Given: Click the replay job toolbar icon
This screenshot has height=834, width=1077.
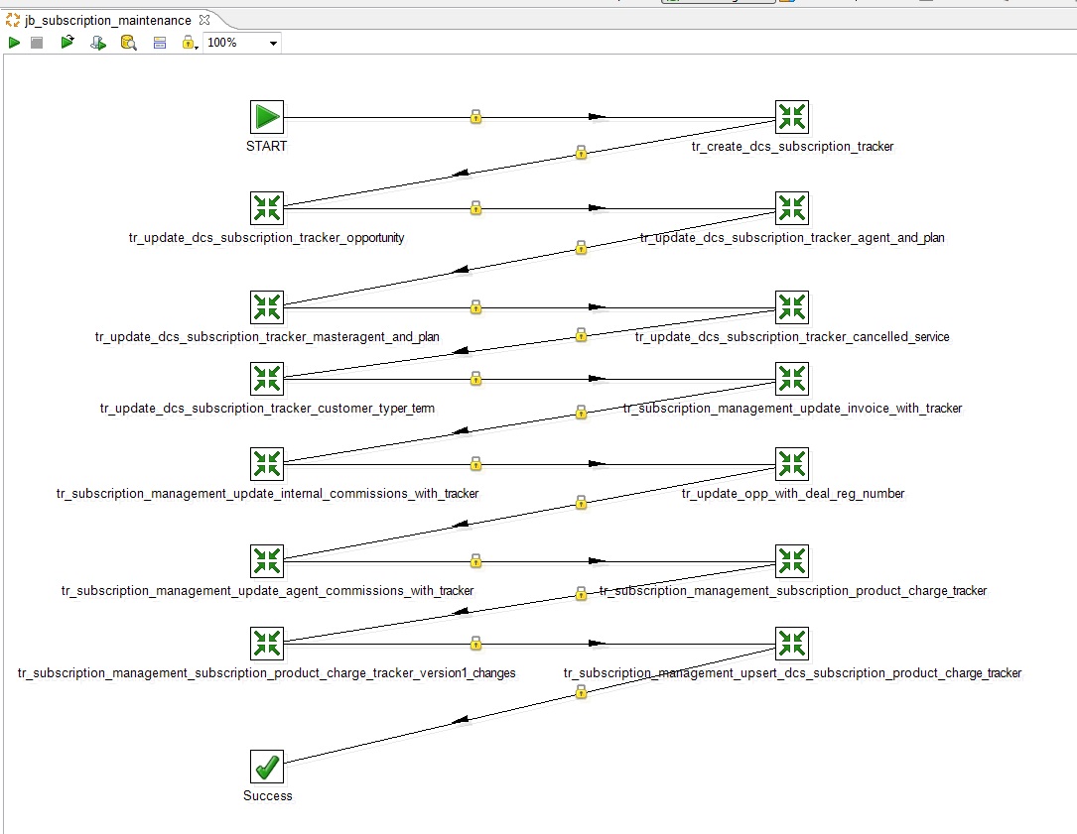Looking at the screenshot, I should click(x=67, y=43).
